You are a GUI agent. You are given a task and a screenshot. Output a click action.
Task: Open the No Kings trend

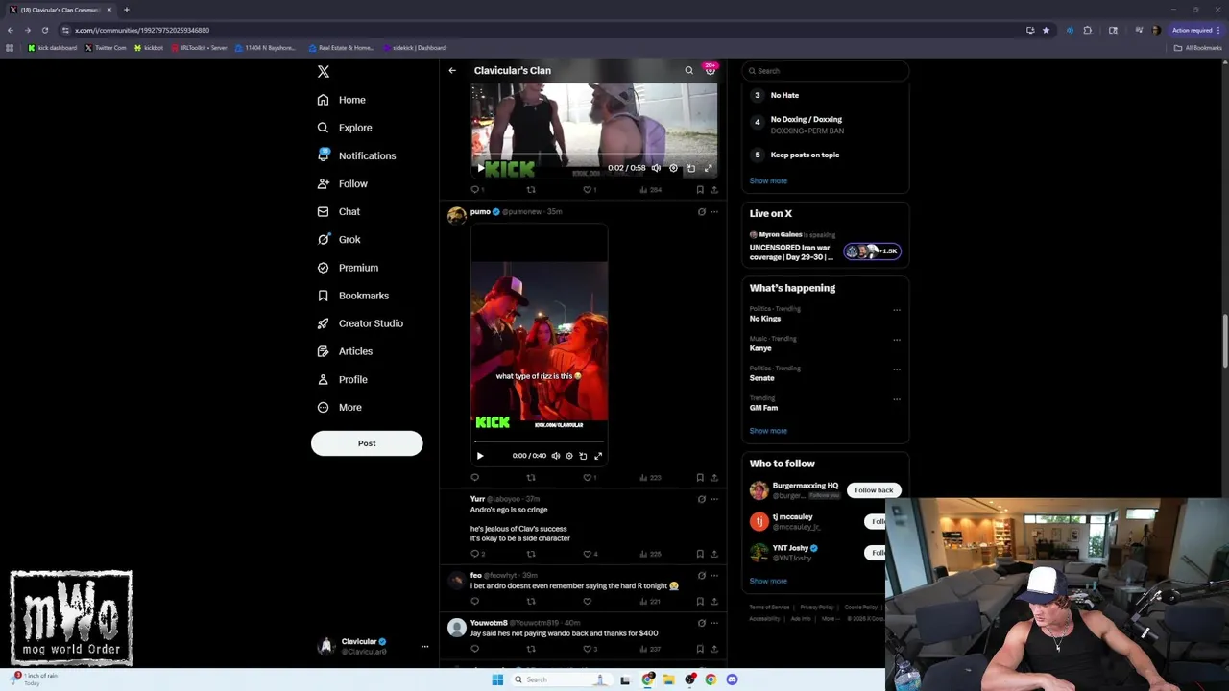click(x=765, y=319)
